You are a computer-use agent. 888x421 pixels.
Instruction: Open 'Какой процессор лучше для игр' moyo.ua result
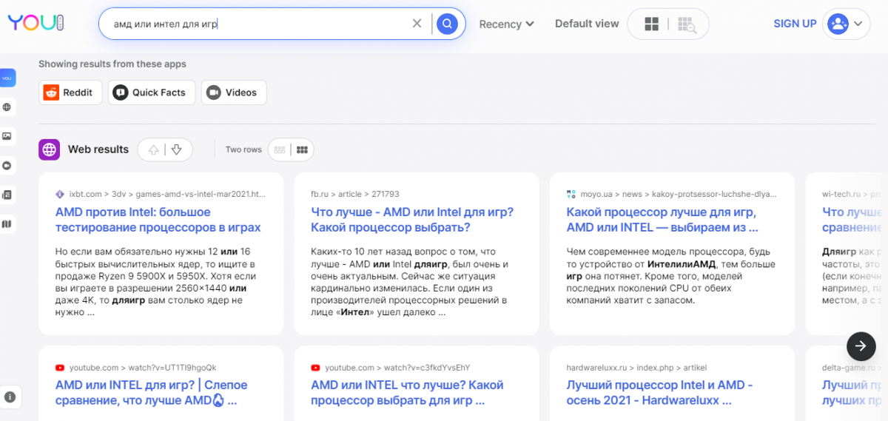(x=662, y=220)
